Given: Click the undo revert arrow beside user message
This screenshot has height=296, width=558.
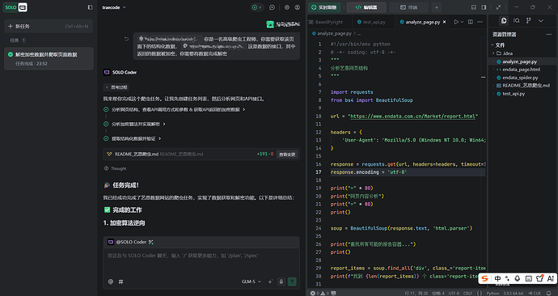Looking at the screenshot, I should point(126,39).
